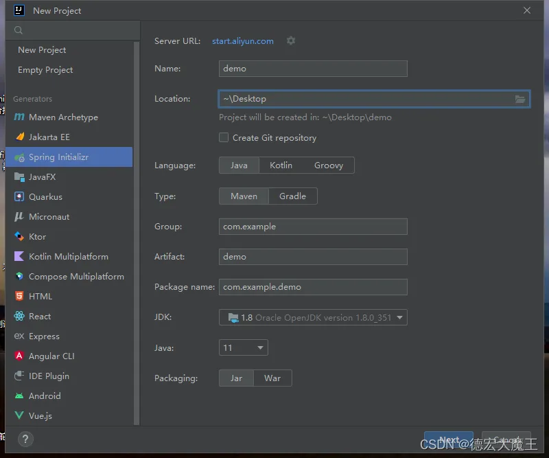Screen dimensions: 549x458
Task: Click the Micronaut mu icon
Action: pos(19,216)
